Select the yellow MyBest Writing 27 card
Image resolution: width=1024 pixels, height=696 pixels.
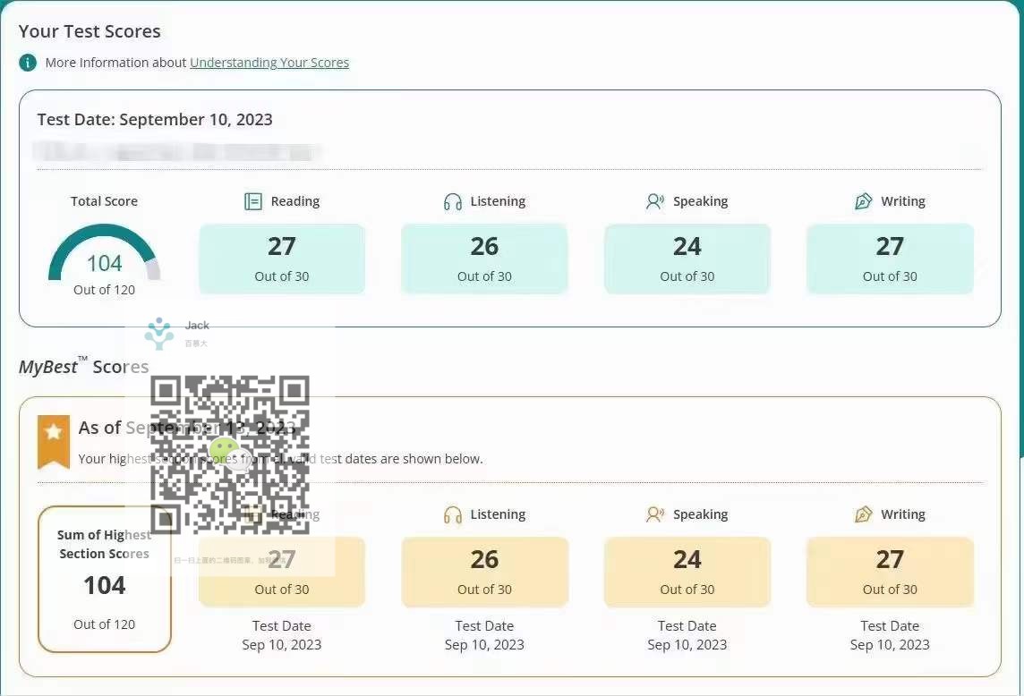pos(890,572)
